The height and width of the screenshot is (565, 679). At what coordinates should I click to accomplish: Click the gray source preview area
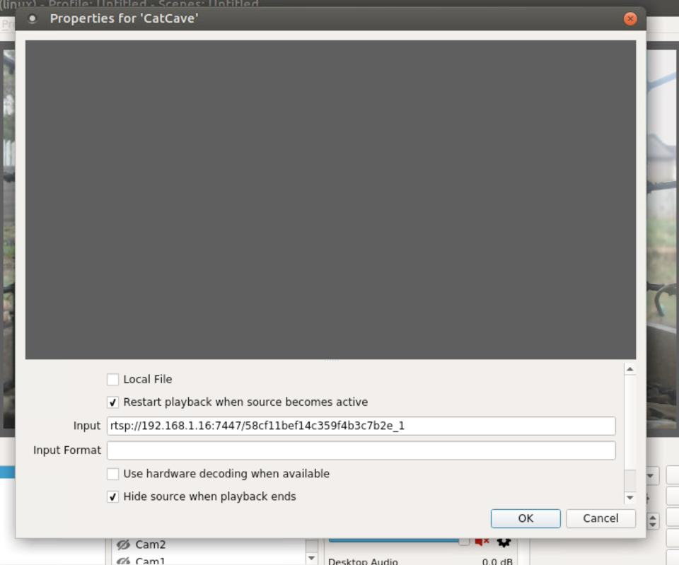click(x=330, y=199)
